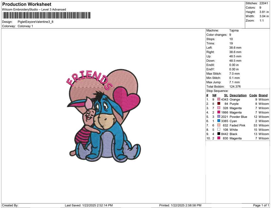The image size is (271, 208).
Task: Click the 'Code' column header
Action: [x=253, y=95]
